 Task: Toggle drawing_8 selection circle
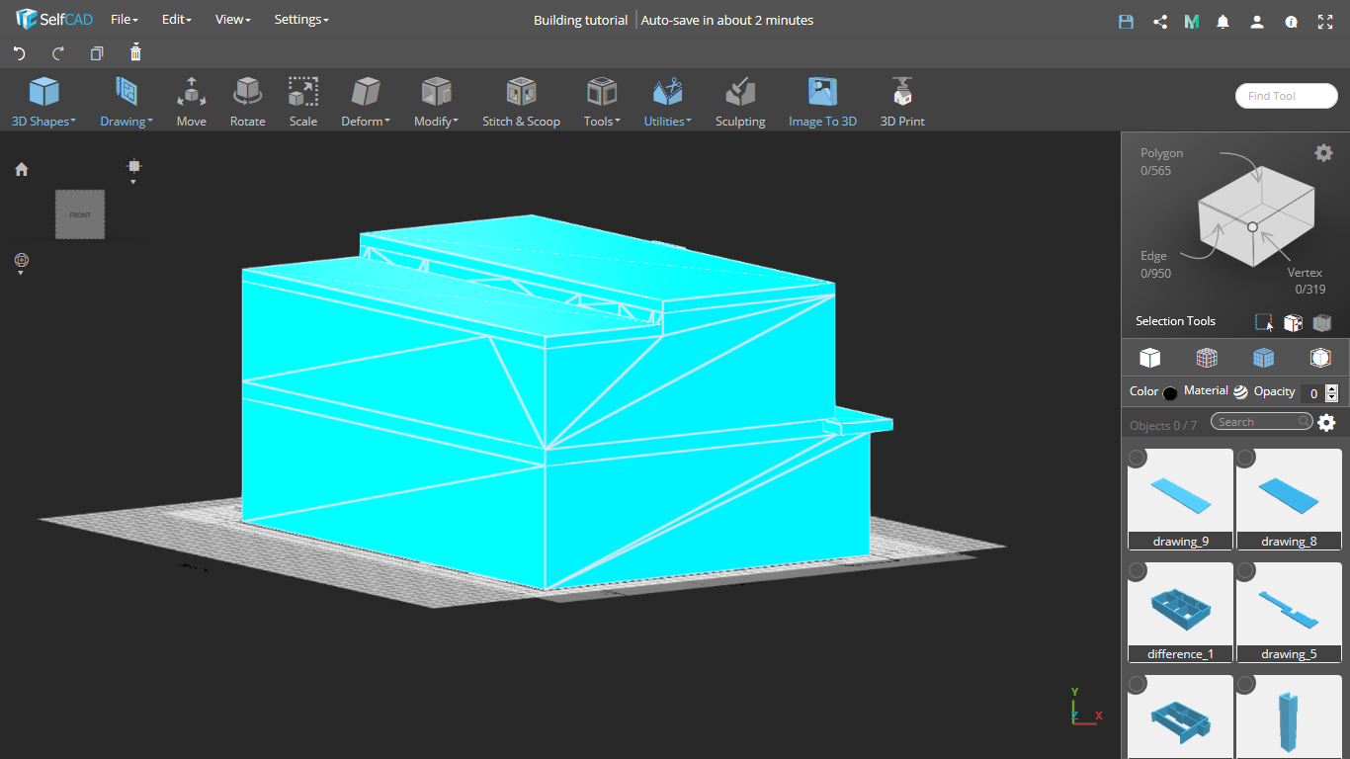[x=1246, y=458]
